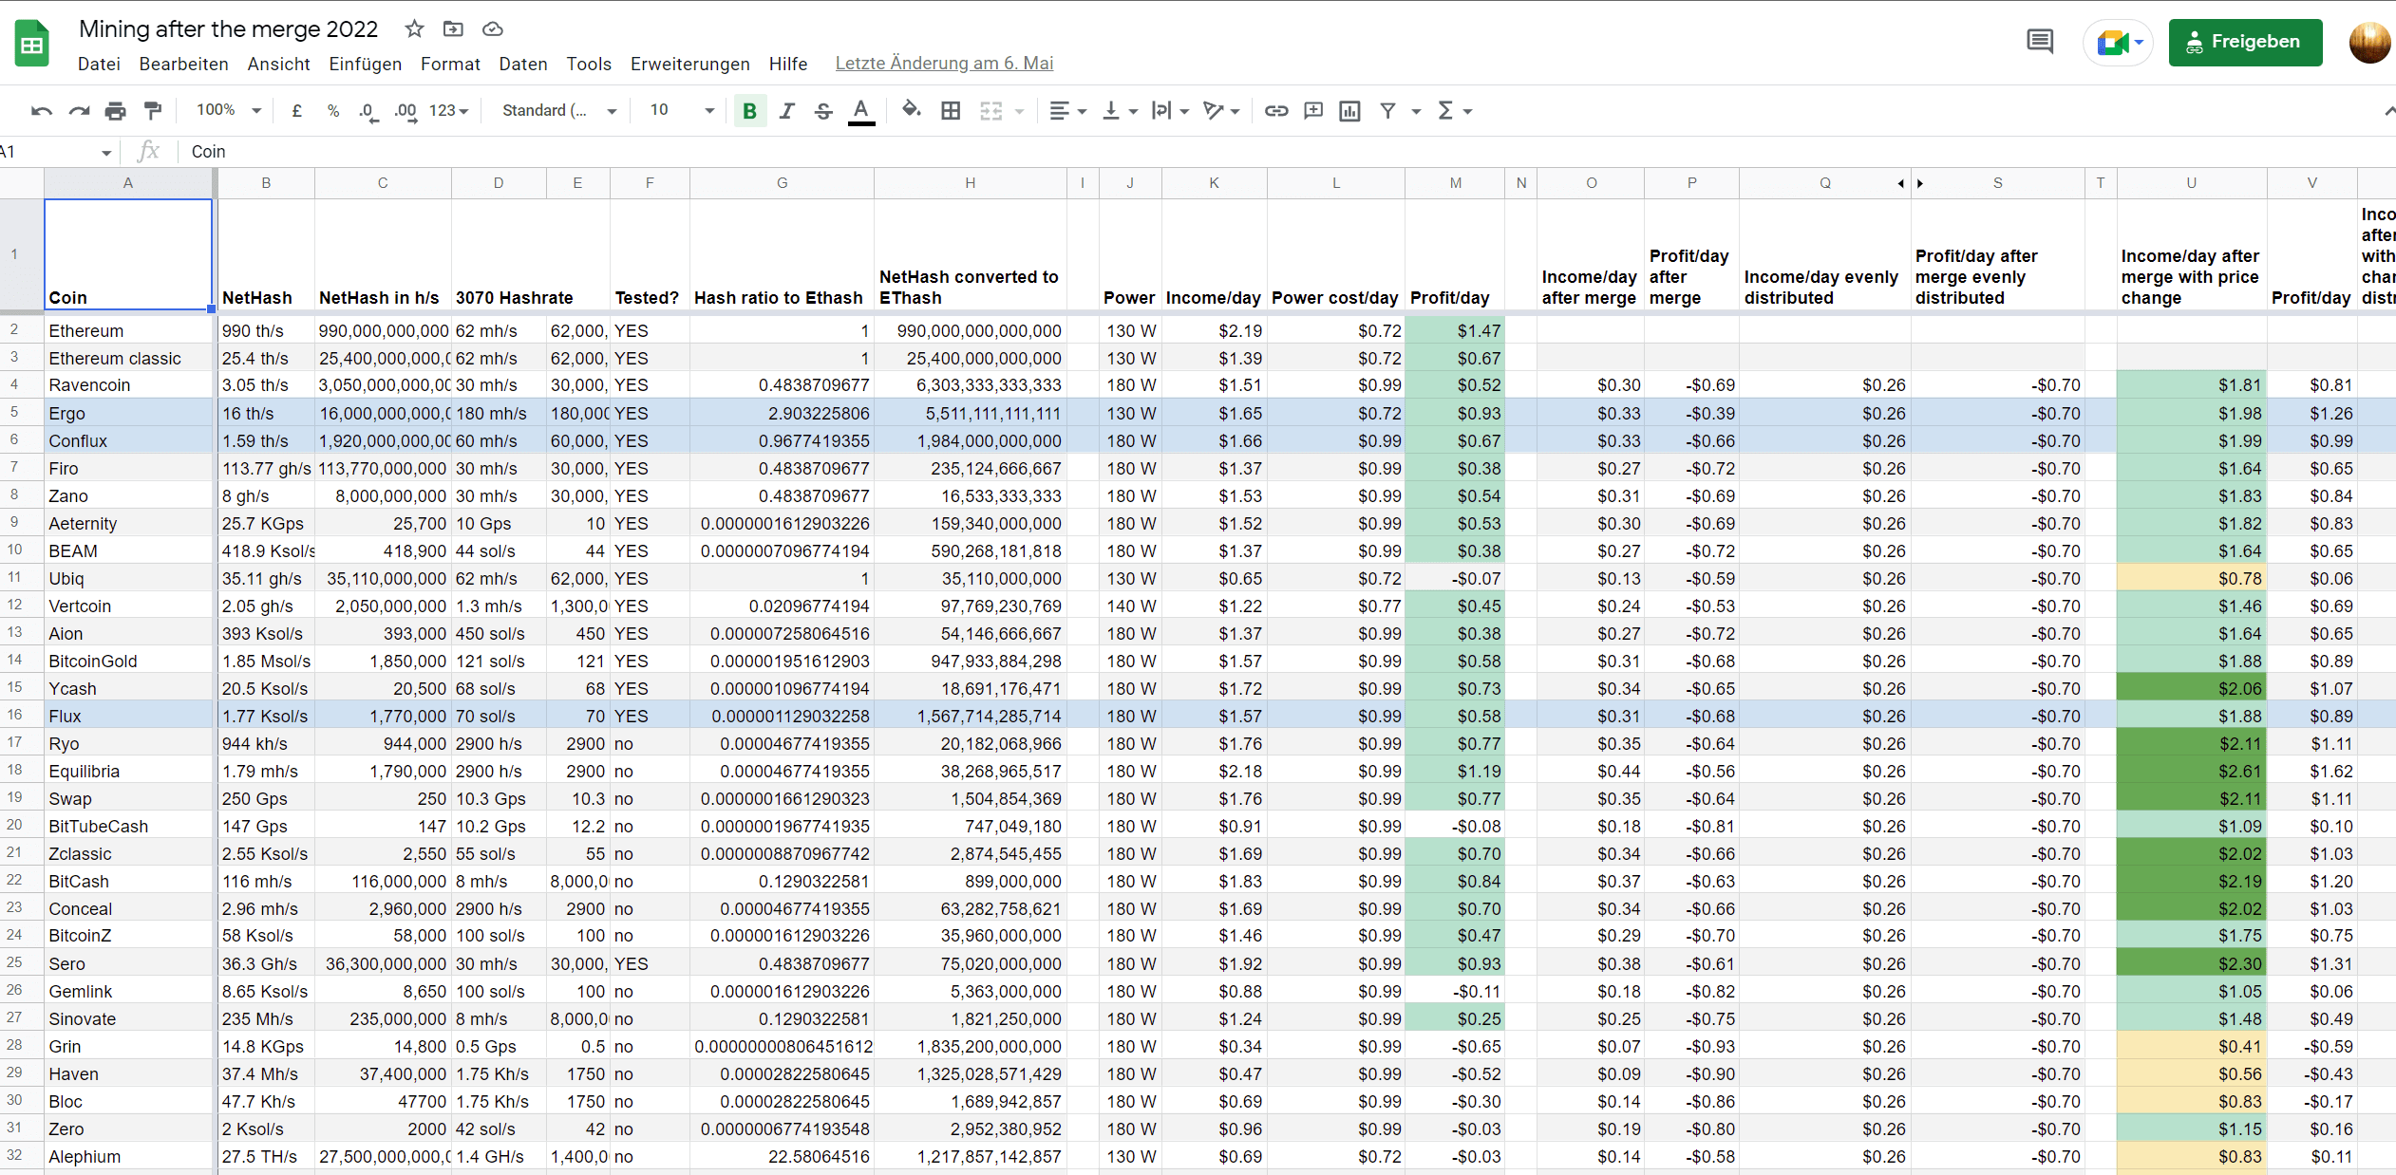Screen dimensions: 2396x1175
Task: Click the merge cells icon
Action: (990, 111)
